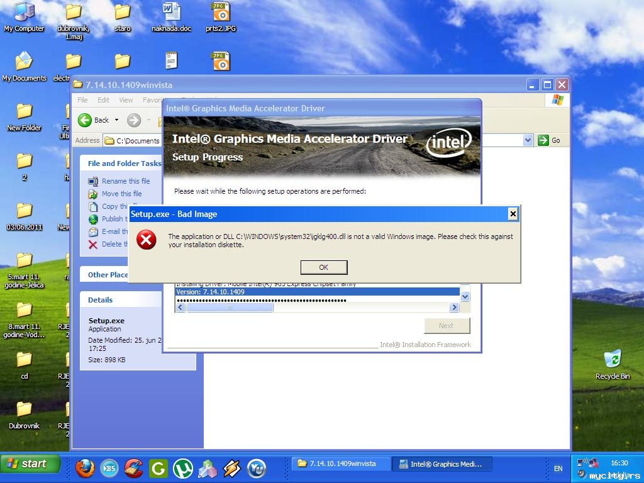Open Back history dropdown arrow
This screenshot has height=483, width=644.
click(x=116, y=120)
